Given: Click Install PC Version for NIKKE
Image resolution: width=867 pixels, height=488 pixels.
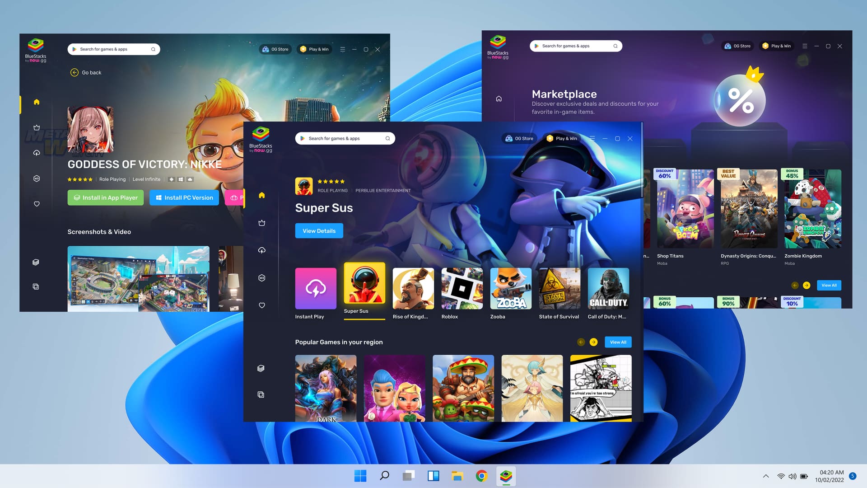Looking at the screenshot, I should [184, 197].
